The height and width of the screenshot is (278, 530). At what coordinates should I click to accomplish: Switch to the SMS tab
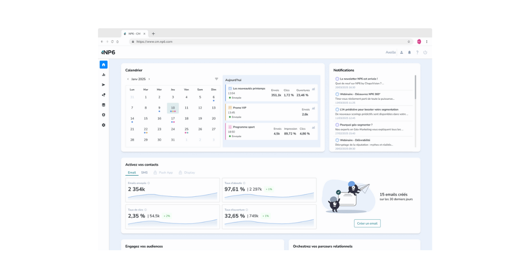click(144, 173)
